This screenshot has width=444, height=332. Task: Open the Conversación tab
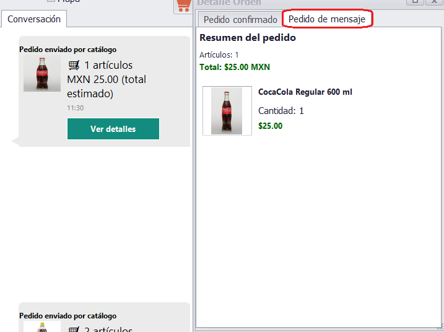coord(34,19)
